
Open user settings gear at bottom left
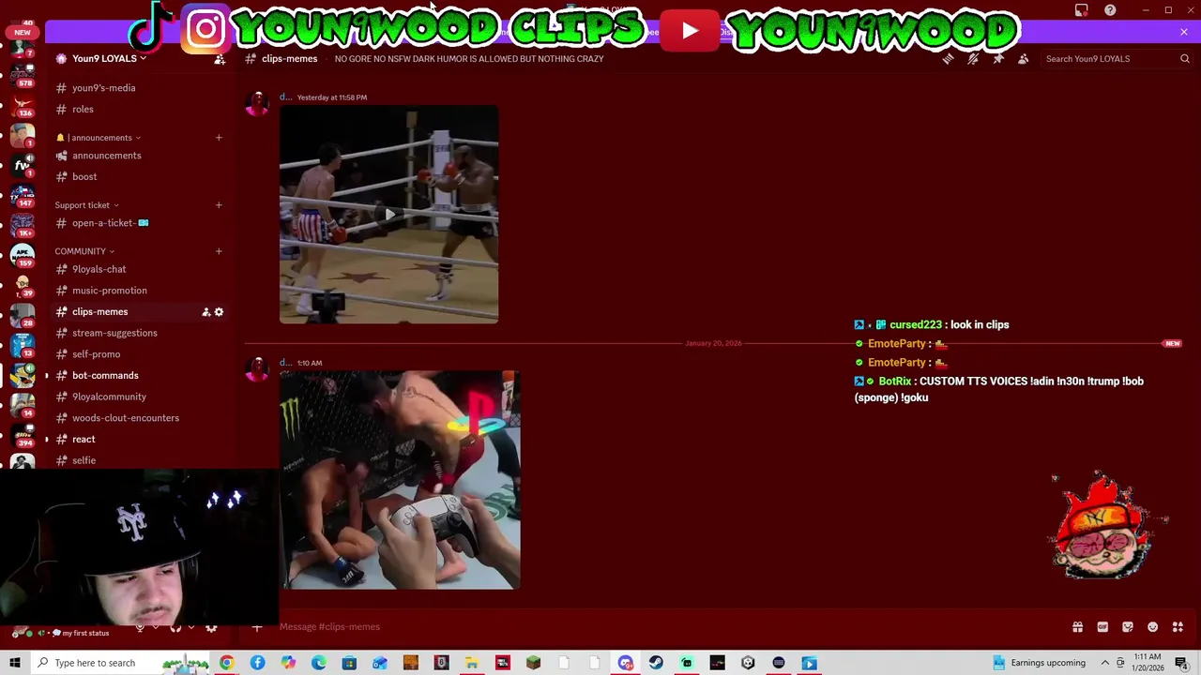pyautogui.click(x=211, y=627)
